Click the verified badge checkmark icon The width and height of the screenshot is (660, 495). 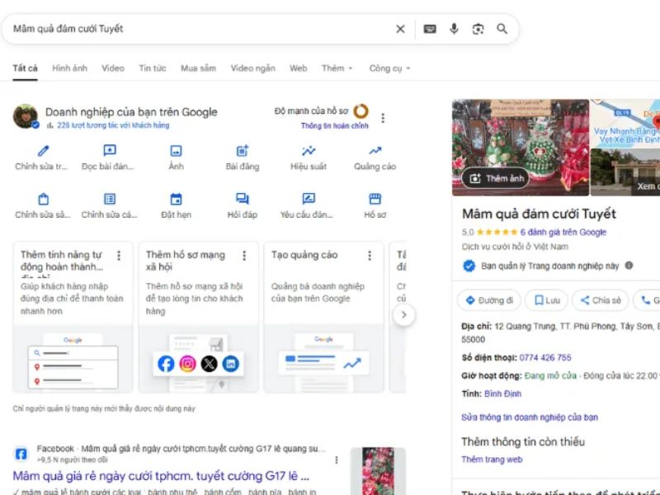(469, 266)
